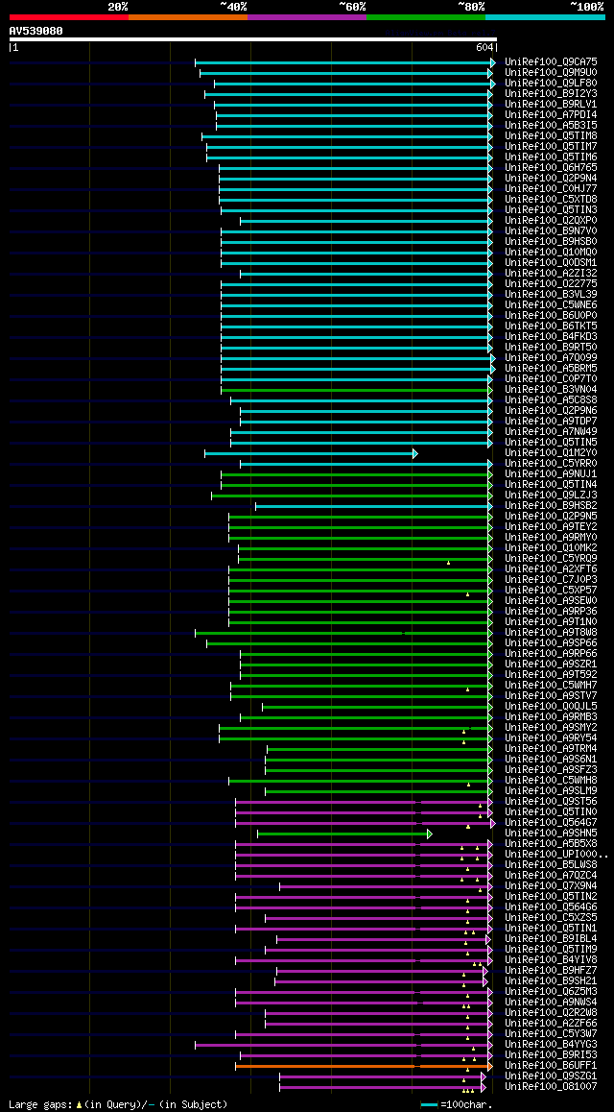Open hit UniRef100_Q9CA75
Screen dimensions: 614x1112
pos(551,61)
